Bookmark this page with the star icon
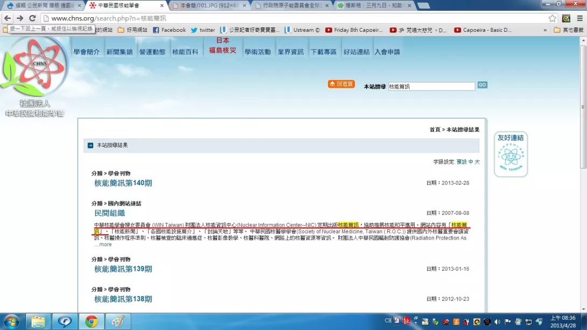This screenshot has height=330, width=587. [x=552, y=18]
